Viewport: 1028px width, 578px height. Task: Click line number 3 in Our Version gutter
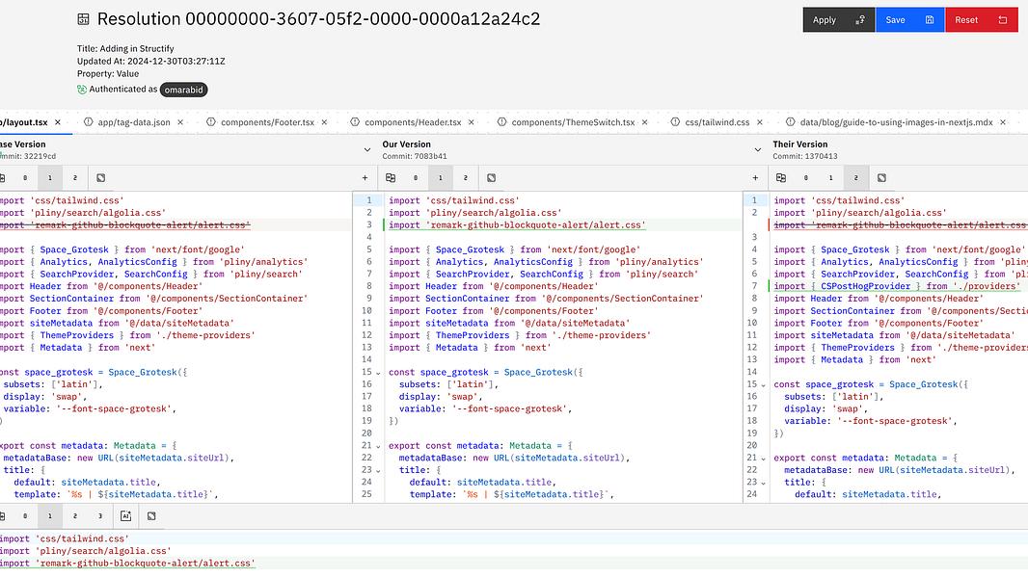coord(369,225)
